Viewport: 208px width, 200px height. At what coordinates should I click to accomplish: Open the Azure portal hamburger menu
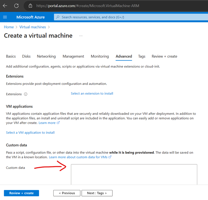(5, 17)
